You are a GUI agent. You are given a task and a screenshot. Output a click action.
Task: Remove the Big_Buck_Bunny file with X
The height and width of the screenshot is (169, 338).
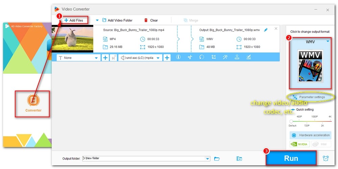pos(276,28)
